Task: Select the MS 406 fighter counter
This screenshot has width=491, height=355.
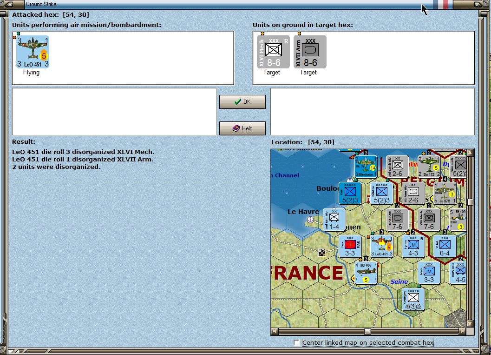Action: pyautogui.click(x=365, y=273)
